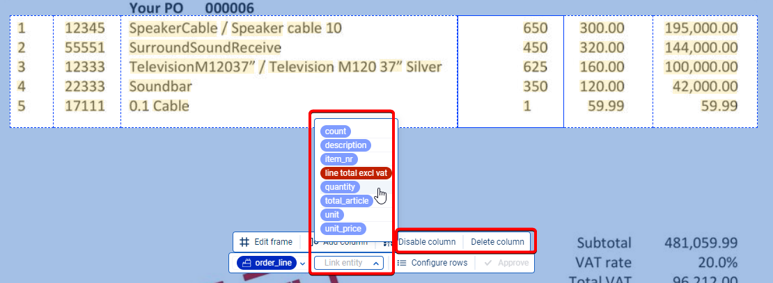Click unit price 120.00
The height and width of the screenshot is (283, 773).
click(602, 87)
